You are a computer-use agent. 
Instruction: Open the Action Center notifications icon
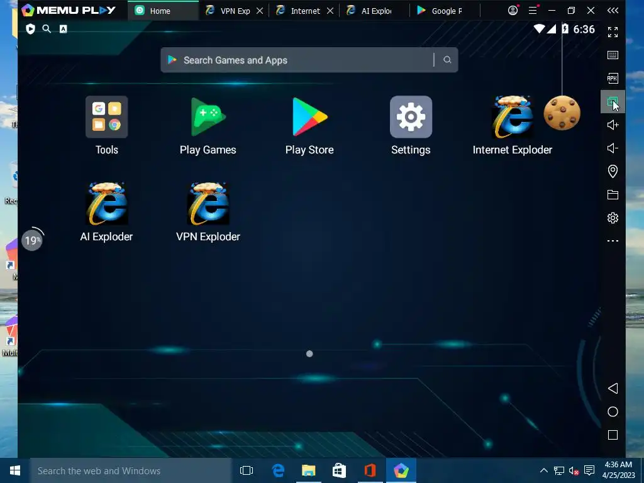(589, 470)
